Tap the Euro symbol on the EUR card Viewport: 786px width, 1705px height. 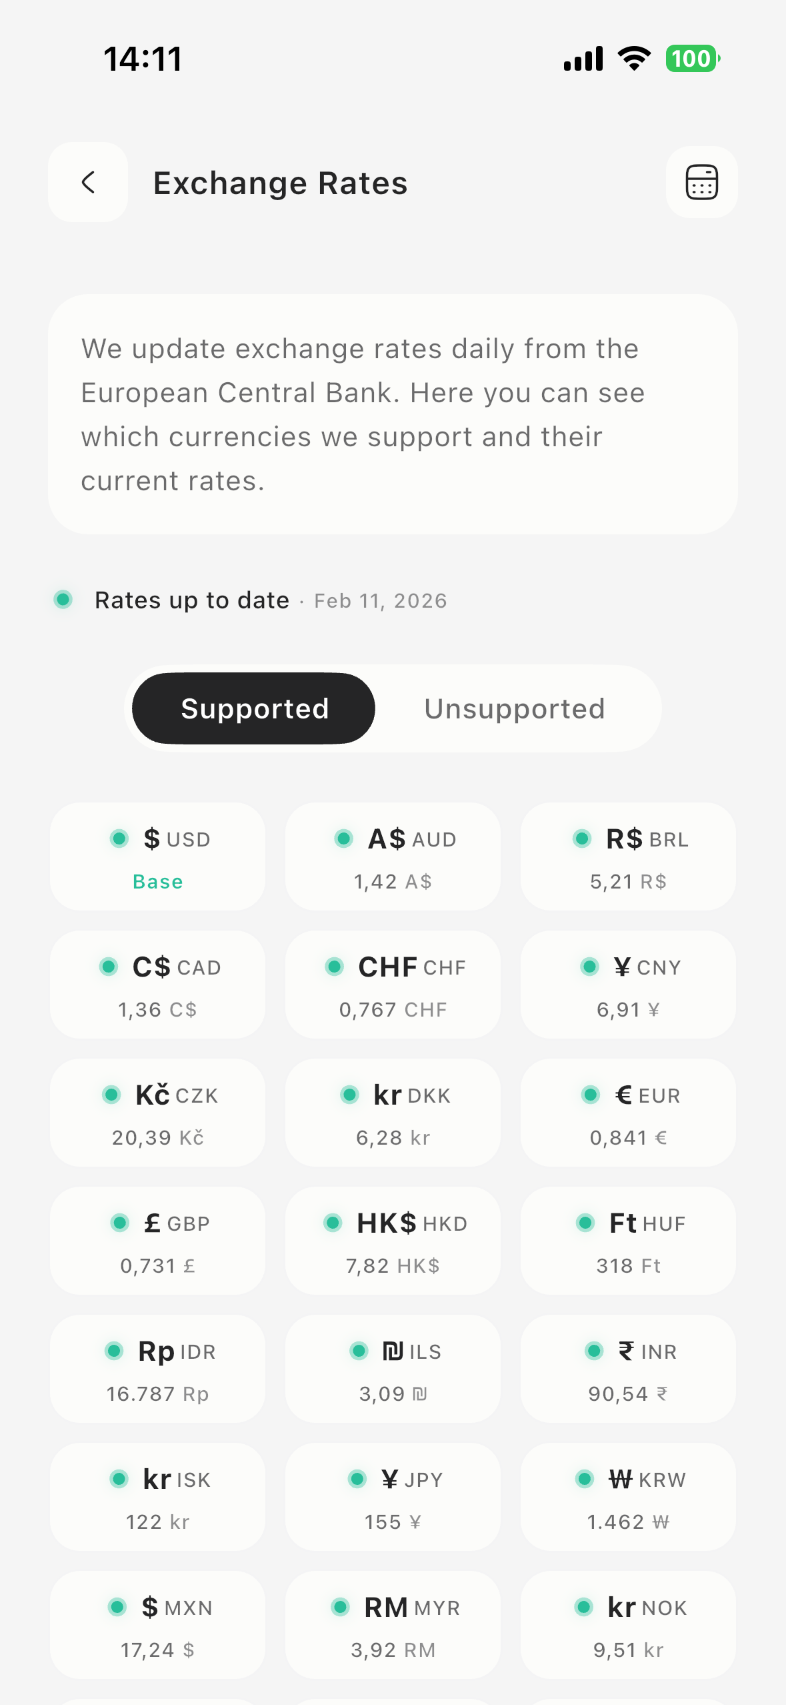click(x=624, y=1095)
